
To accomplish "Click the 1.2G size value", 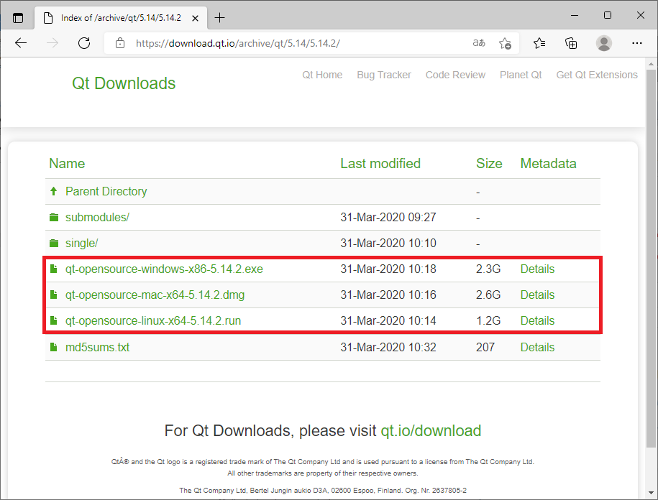I will click(488, 320).
